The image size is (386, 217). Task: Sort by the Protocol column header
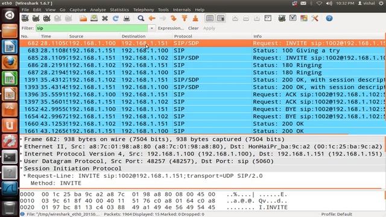click(x=213, y=36)
